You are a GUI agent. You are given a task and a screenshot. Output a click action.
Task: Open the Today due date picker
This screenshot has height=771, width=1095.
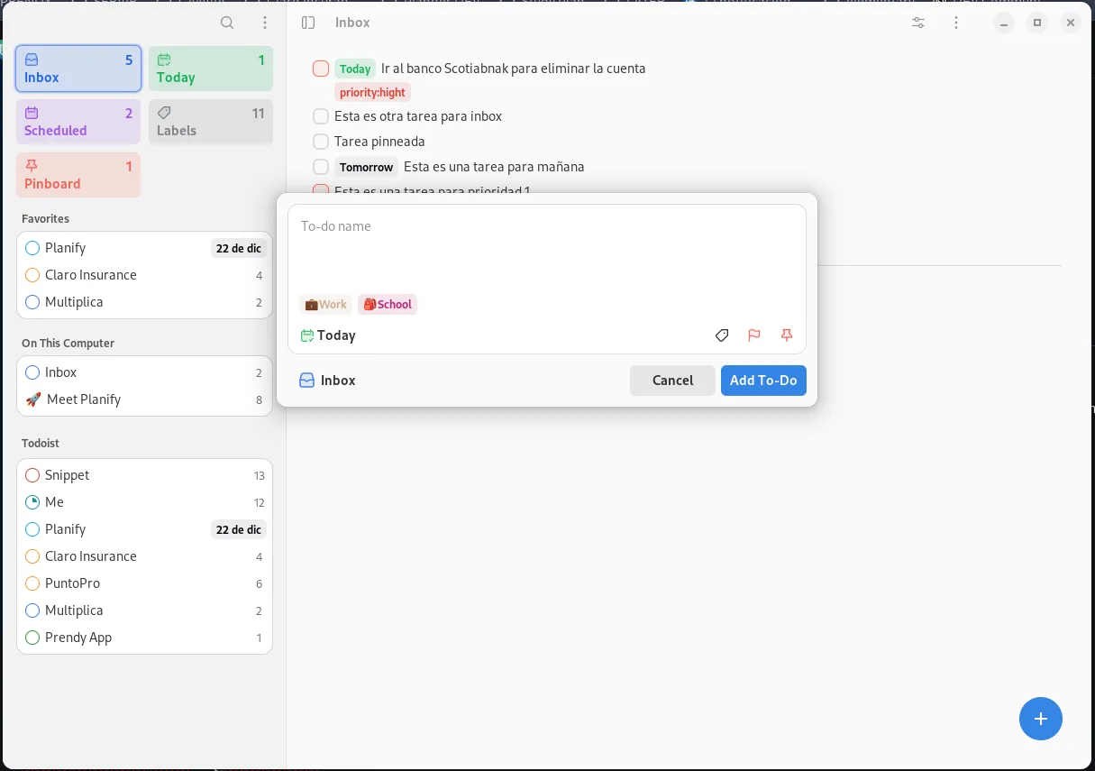point(328,335)
